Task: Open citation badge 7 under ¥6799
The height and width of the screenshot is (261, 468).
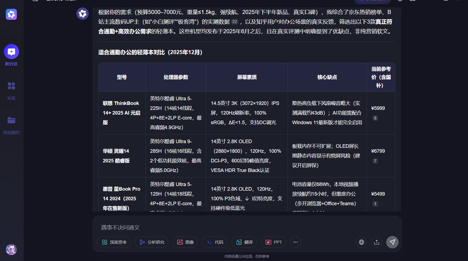Action: point(375,161)
